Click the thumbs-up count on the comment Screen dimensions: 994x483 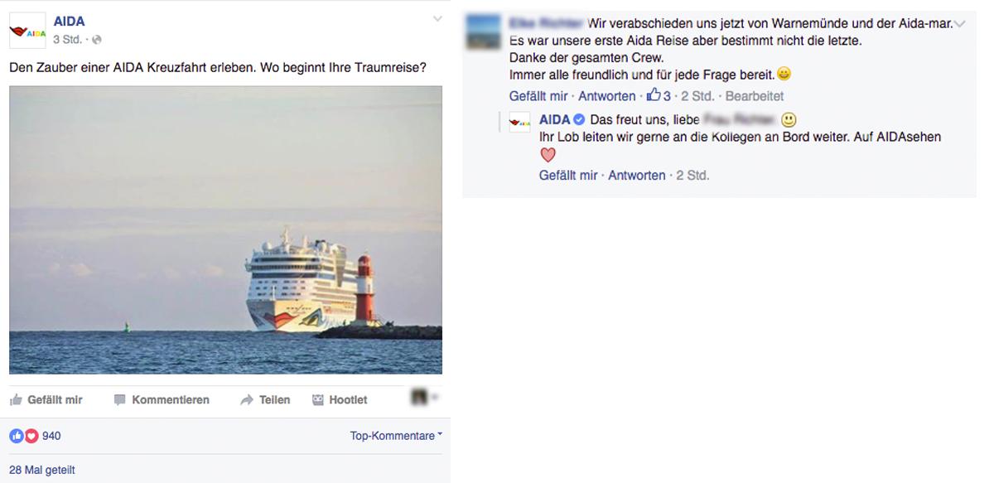[x=659, y=96]
